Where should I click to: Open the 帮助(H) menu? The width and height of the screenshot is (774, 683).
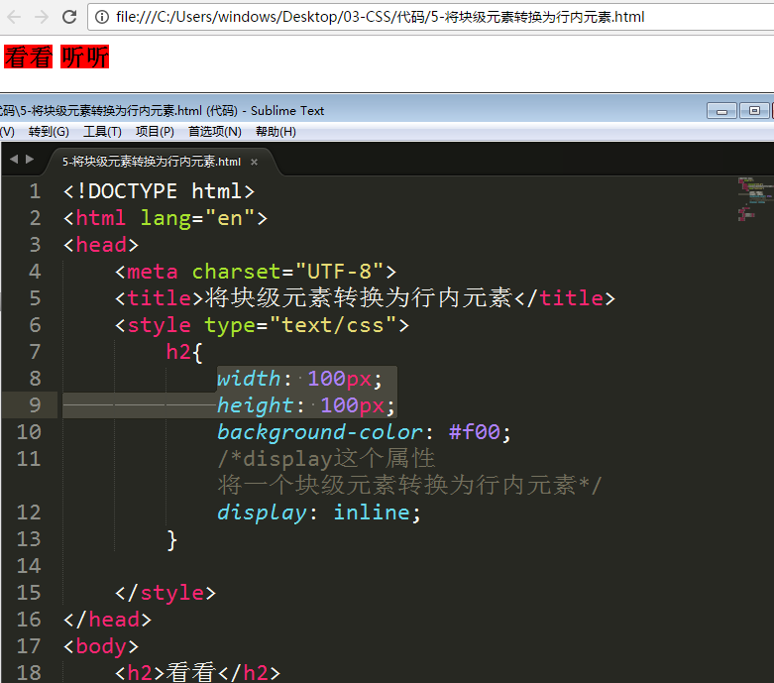point(276,131)
